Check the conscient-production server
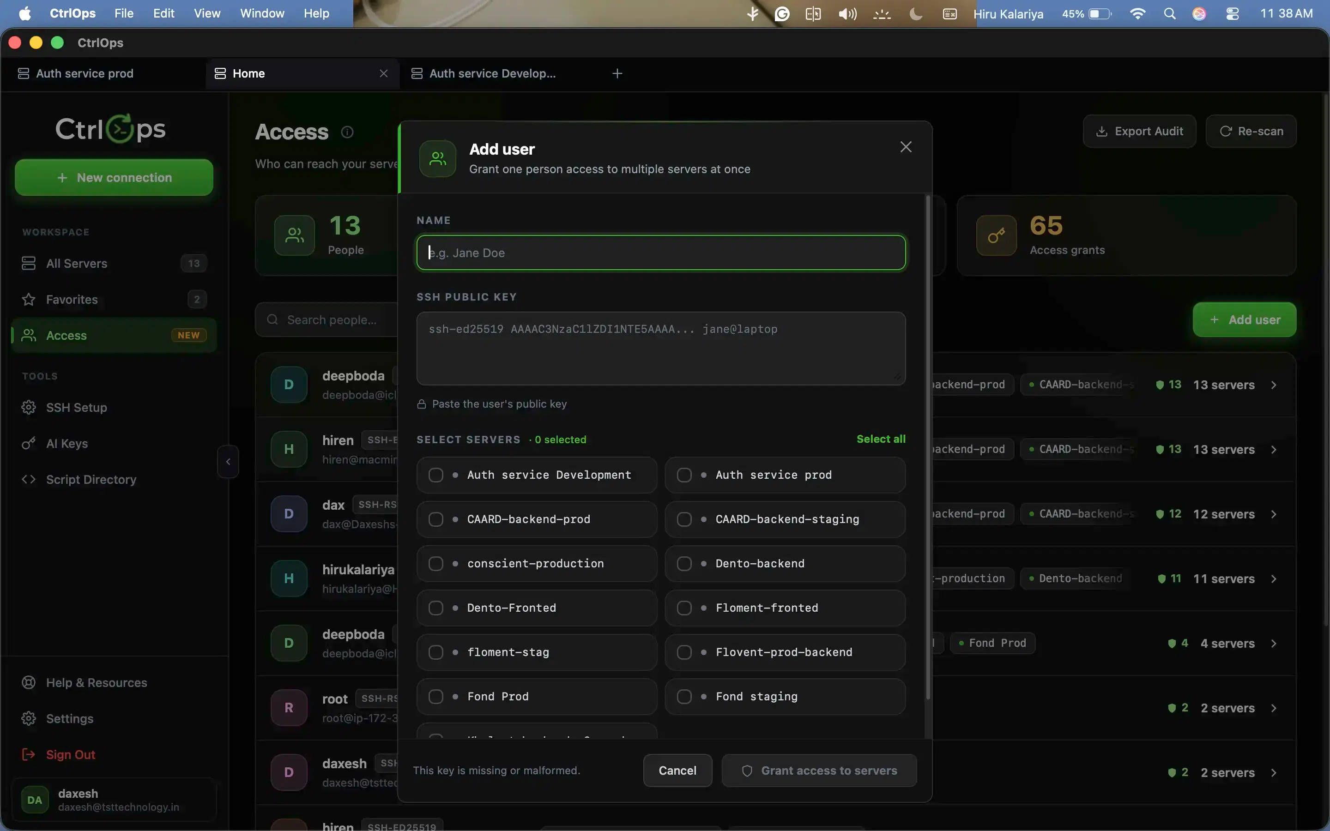This screenshot has width=1330, height=831. pos(436,564)
